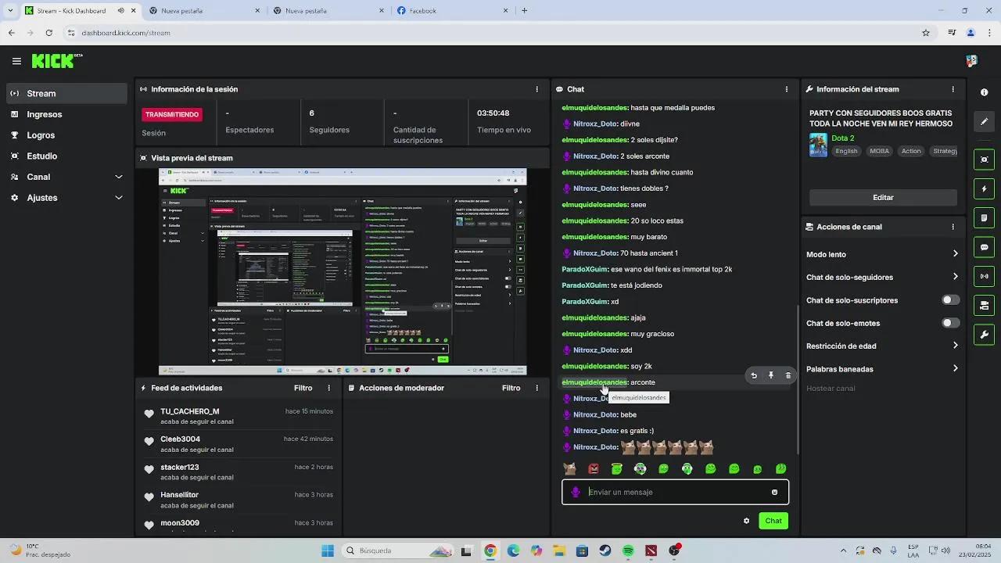Click the lightning bolt icon in right sidebar

[984, 189]
